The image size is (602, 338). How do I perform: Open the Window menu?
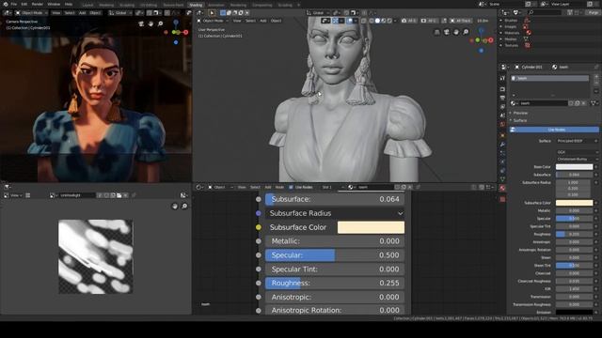(x=54, y=4)
